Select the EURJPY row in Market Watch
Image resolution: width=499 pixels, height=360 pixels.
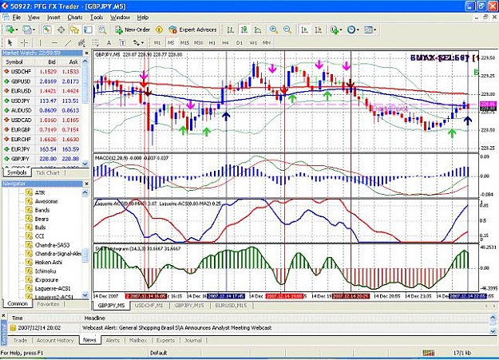pyautogui.click(x=42, y=149)
